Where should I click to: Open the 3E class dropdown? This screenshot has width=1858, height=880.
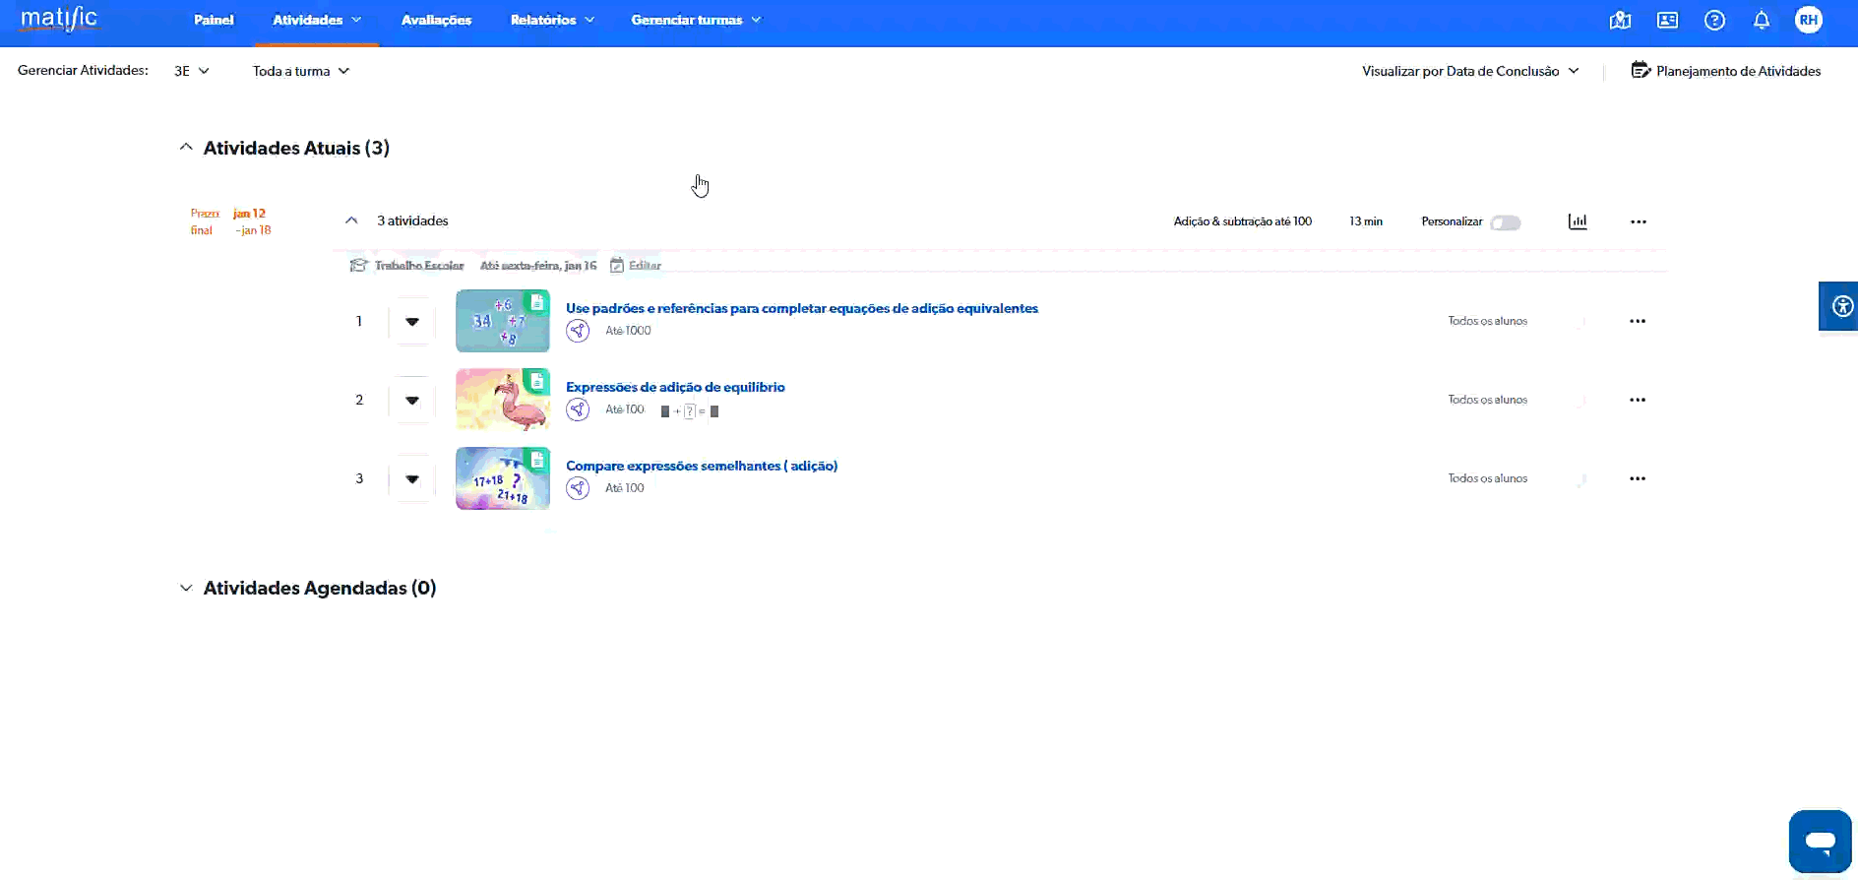[x=191, y=71]
